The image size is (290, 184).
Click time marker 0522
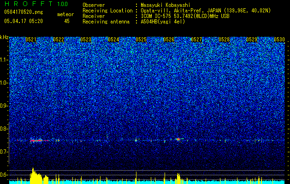pyautogui.click(x=59, y=40)
